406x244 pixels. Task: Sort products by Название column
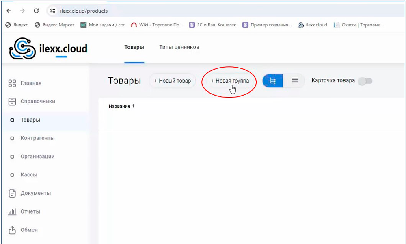(x=121, y=106)
